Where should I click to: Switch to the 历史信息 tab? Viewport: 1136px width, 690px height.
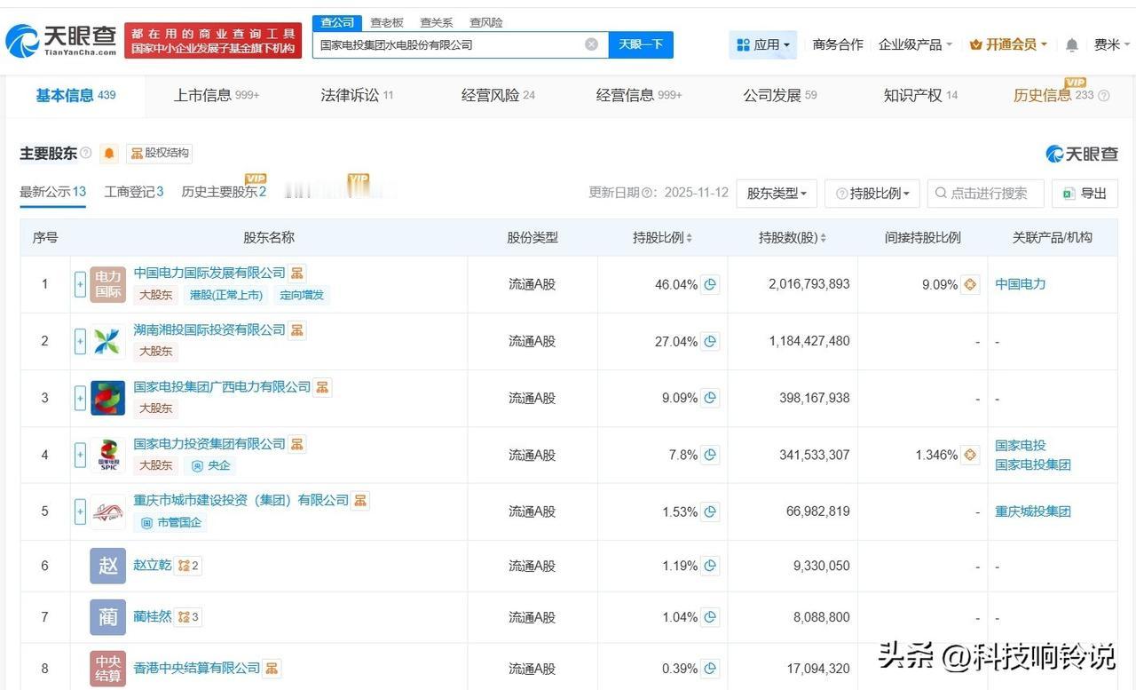point(1061,95)
